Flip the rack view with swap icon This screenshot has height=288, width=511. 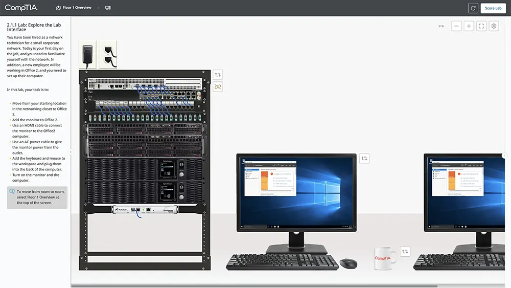(218, 75)
